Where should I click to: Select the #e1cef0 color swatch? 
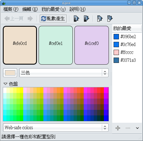point(92,45)
